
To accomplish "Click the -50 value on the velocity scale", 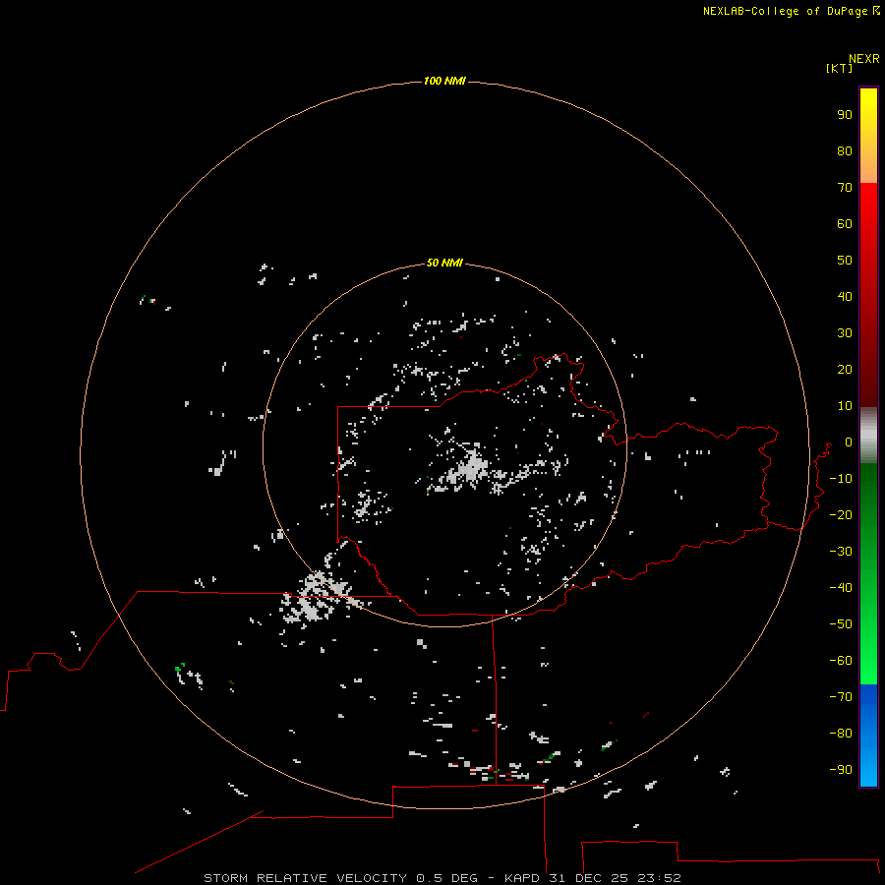I will click(841, 624).
